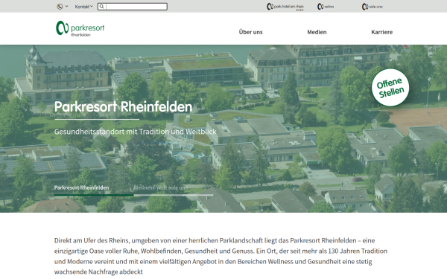Viewport: 447px width, 279px height.
Task: Click the paragraph starting 'Direkt am Ufer'
Action: click(x=221, y=256)
